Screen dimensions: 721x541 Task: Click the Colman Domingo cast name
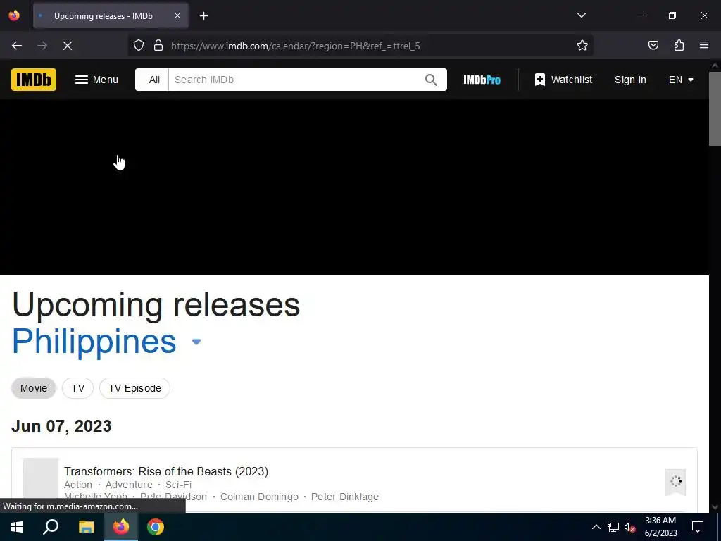pos(259,497)
